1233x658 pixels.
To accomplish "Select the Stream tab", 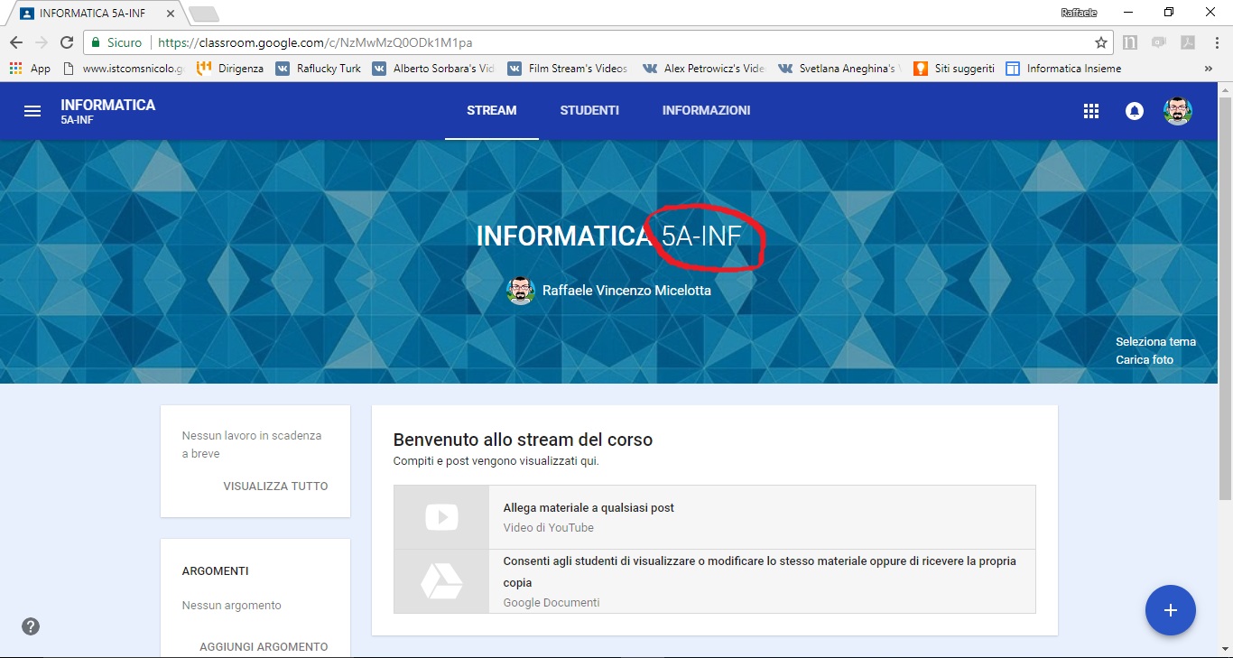I will (x=491, y=110).
